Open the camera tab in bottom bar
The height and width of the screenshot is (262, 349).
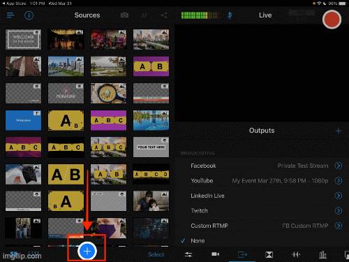point(215,254)
